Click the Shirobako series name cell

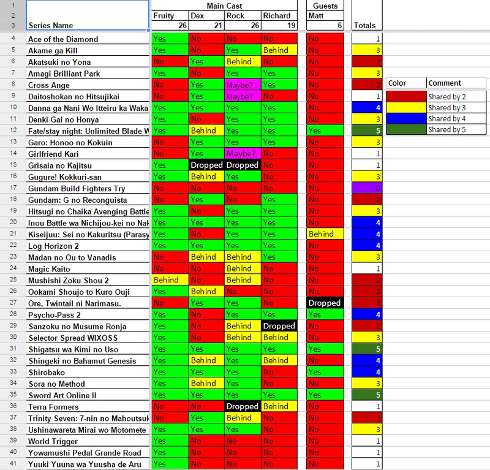88,372
